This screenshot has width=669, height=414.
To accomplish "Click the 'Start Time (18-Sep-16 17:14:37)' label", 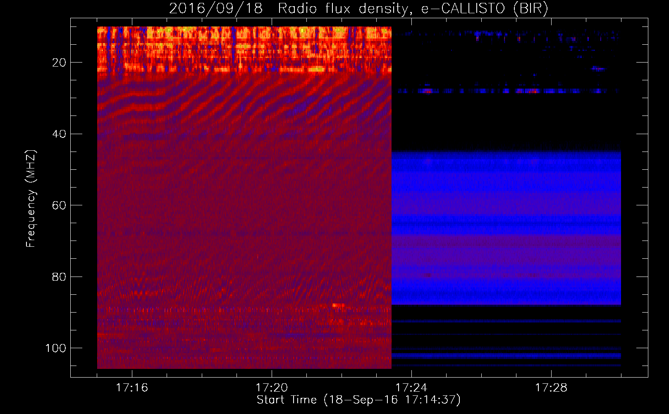I will pyautogui.click(x=358, y=400).
